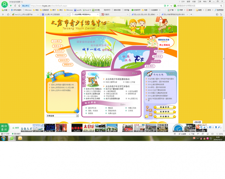The image size is (225, 179).
Task: Open the 扩展 extensions button
Action: point(170,10)
